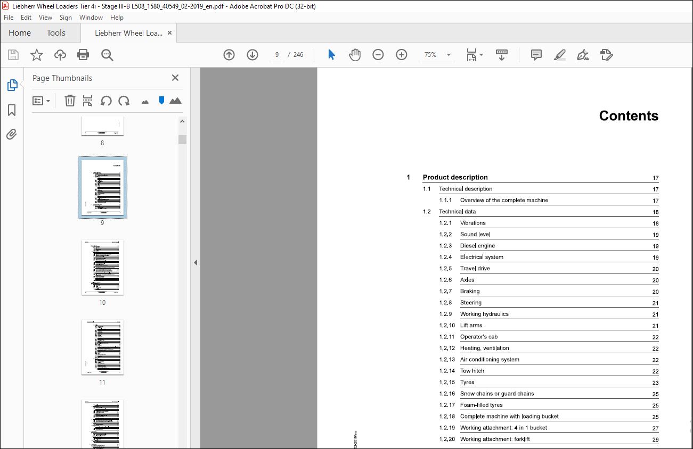The width and height of the screenshot is (693, 449).
Task: Switch to the Tools tab
Action: [56, 33]
